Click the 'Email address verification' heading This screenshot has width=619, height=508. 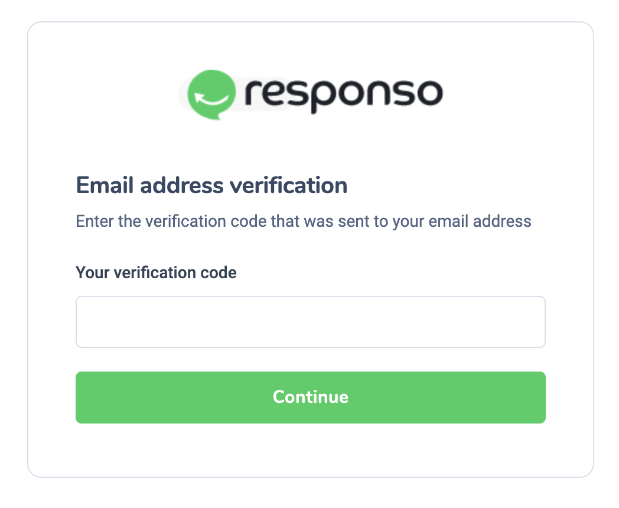click(211, 186)
